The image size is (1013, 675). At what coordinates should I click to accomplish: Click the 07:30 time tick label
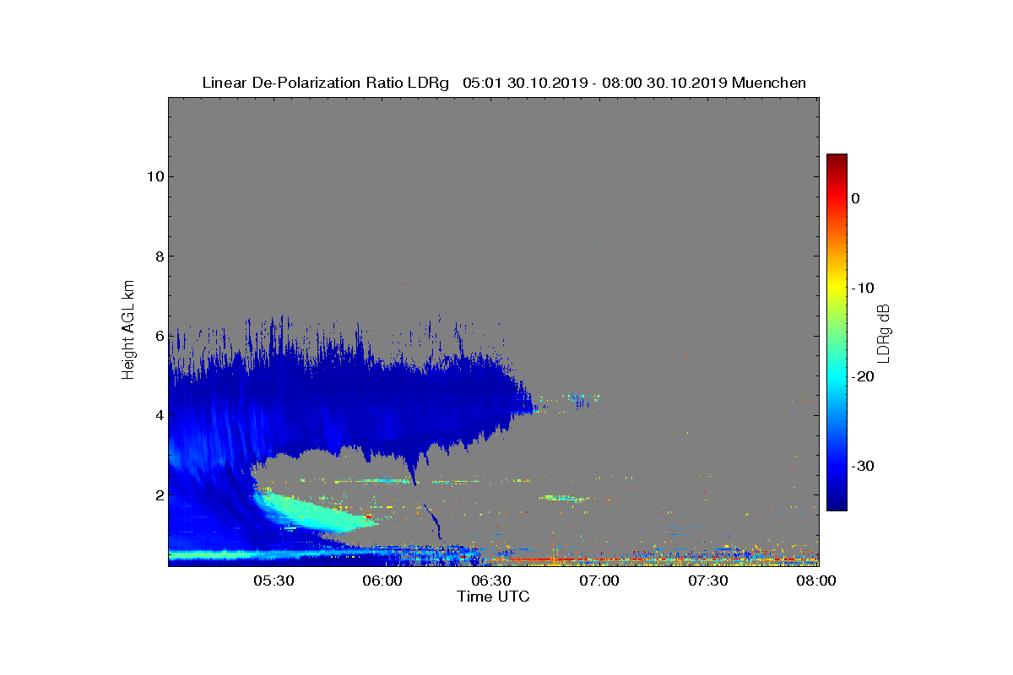[708, 580]
